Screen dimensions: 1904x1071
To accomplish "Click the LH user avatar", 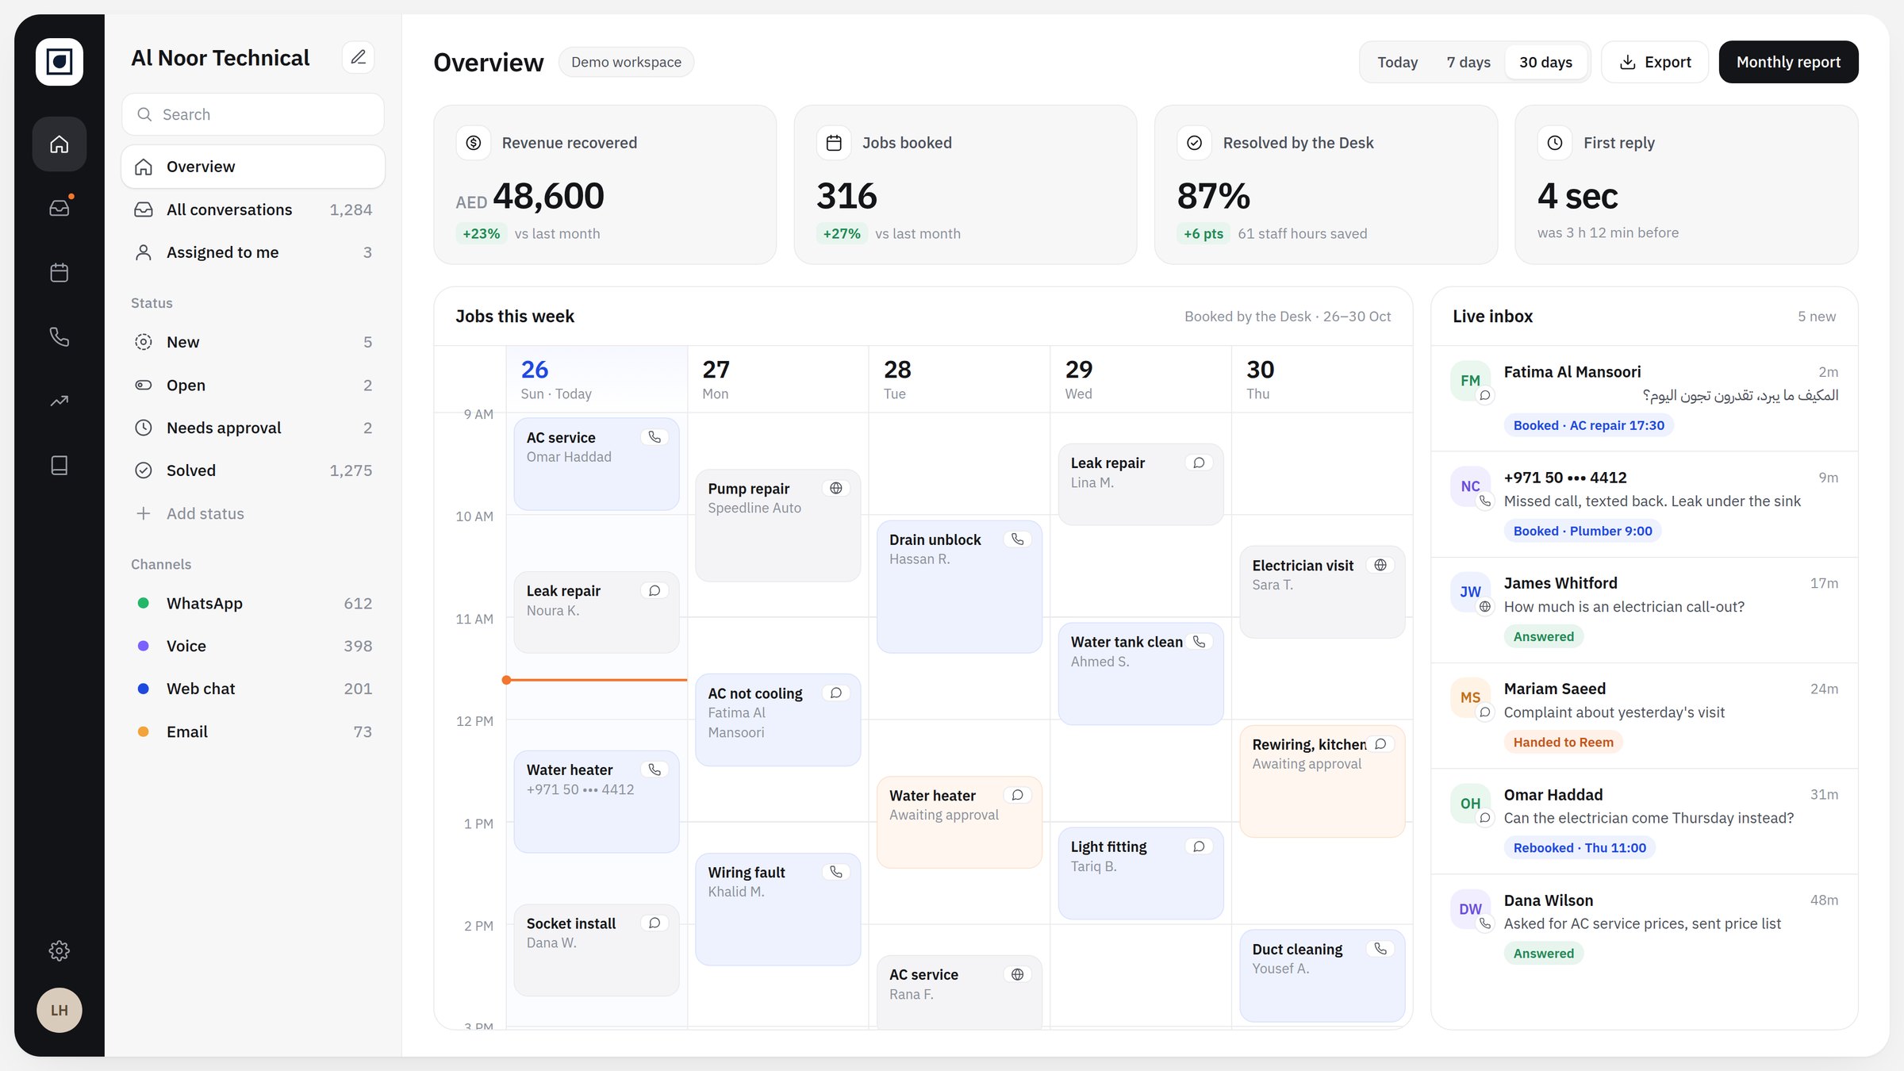I will (59, 1010).
